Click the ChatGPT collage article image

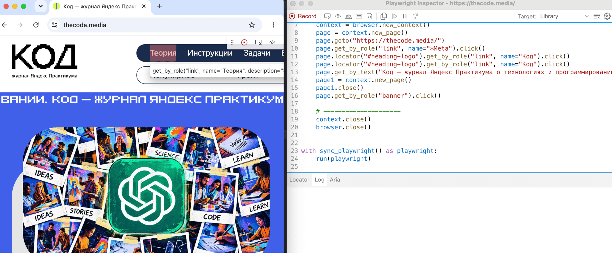146,190
